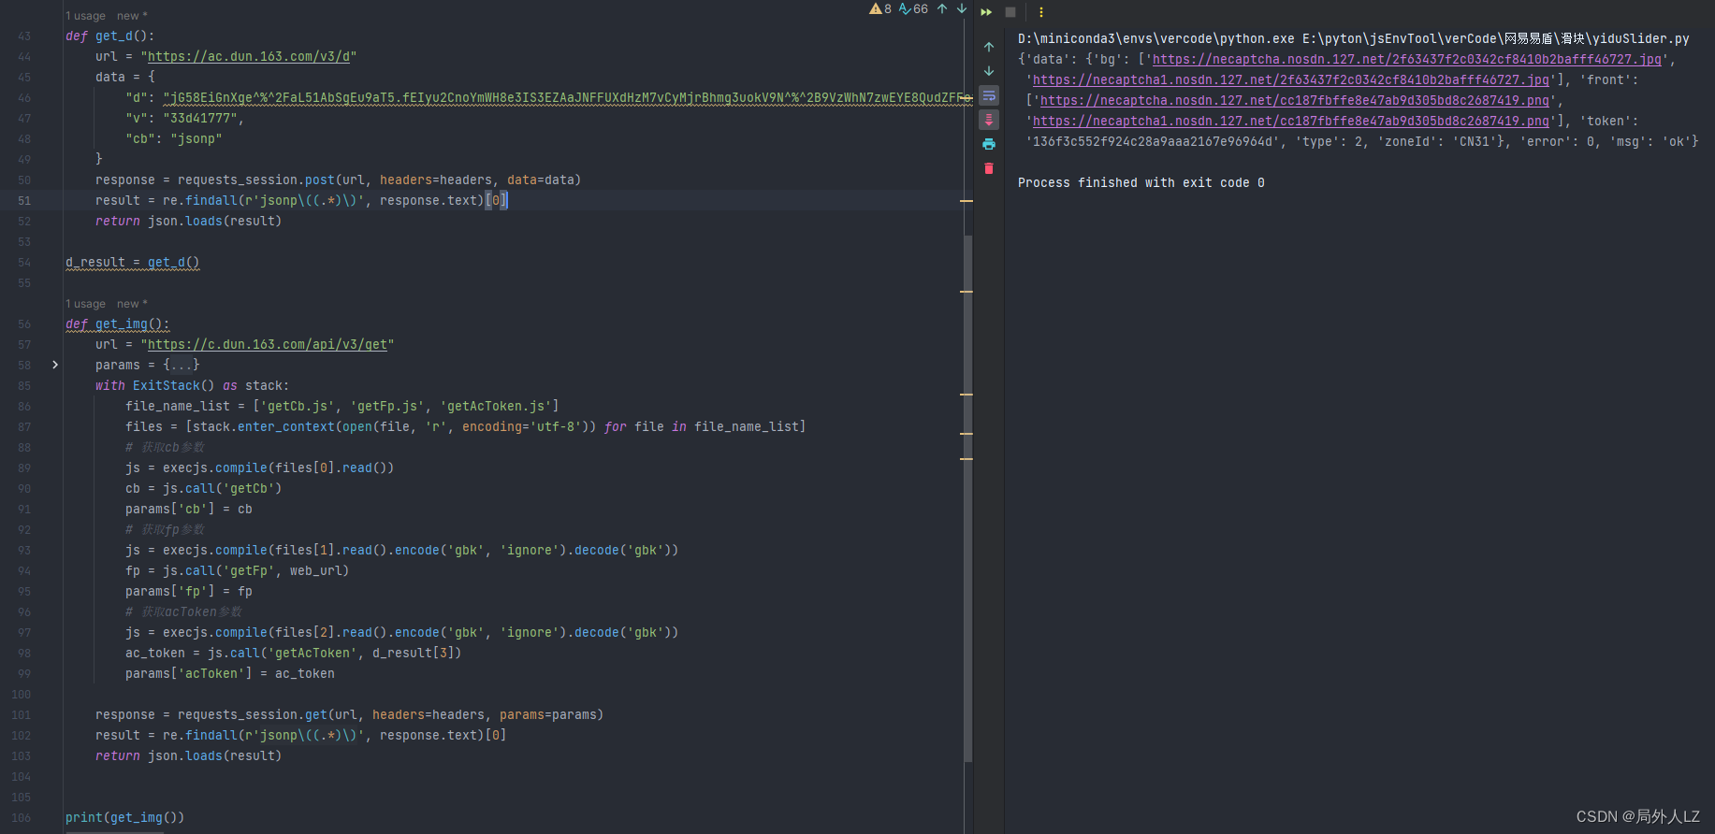Screen dimensions: 1715x834
Task: Click the Down the Stack Trace arrow
Action: (x=989, y=71)
